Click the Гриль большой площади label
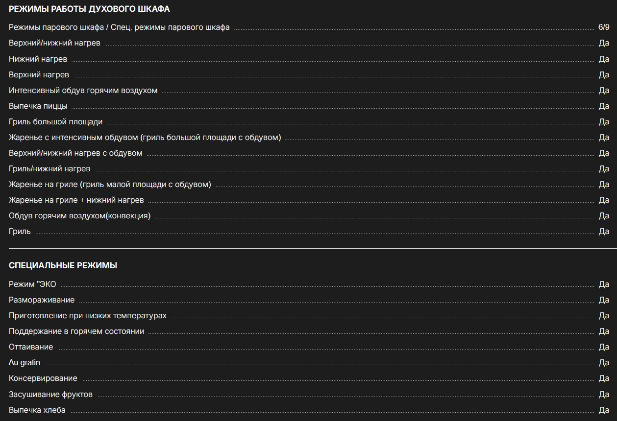 click(x=56, y=121)
